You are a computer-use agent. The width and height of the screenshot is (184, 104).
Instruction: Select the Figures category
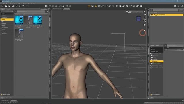click(x=7, y=20)
